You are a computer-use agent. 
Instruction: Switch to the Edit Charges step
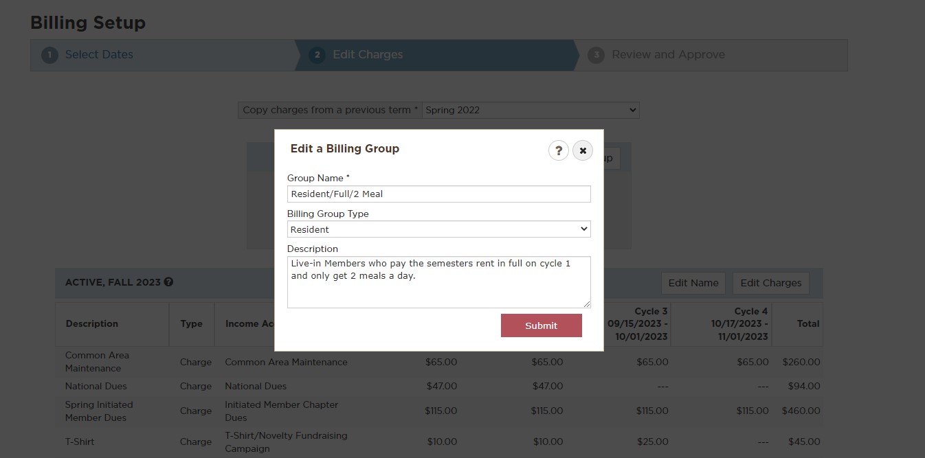[368, 55]
